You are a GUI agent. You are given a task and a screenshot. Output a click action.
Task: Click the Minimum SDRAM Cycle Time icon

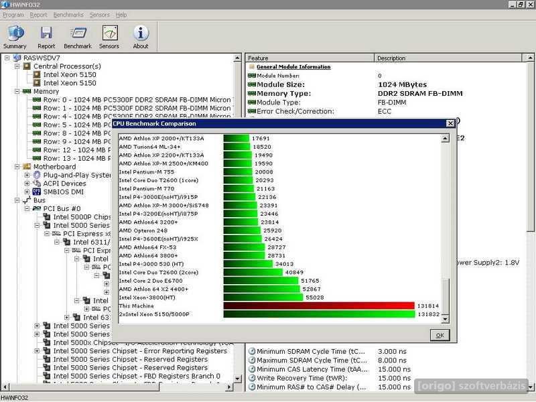(x=252, y=351)
